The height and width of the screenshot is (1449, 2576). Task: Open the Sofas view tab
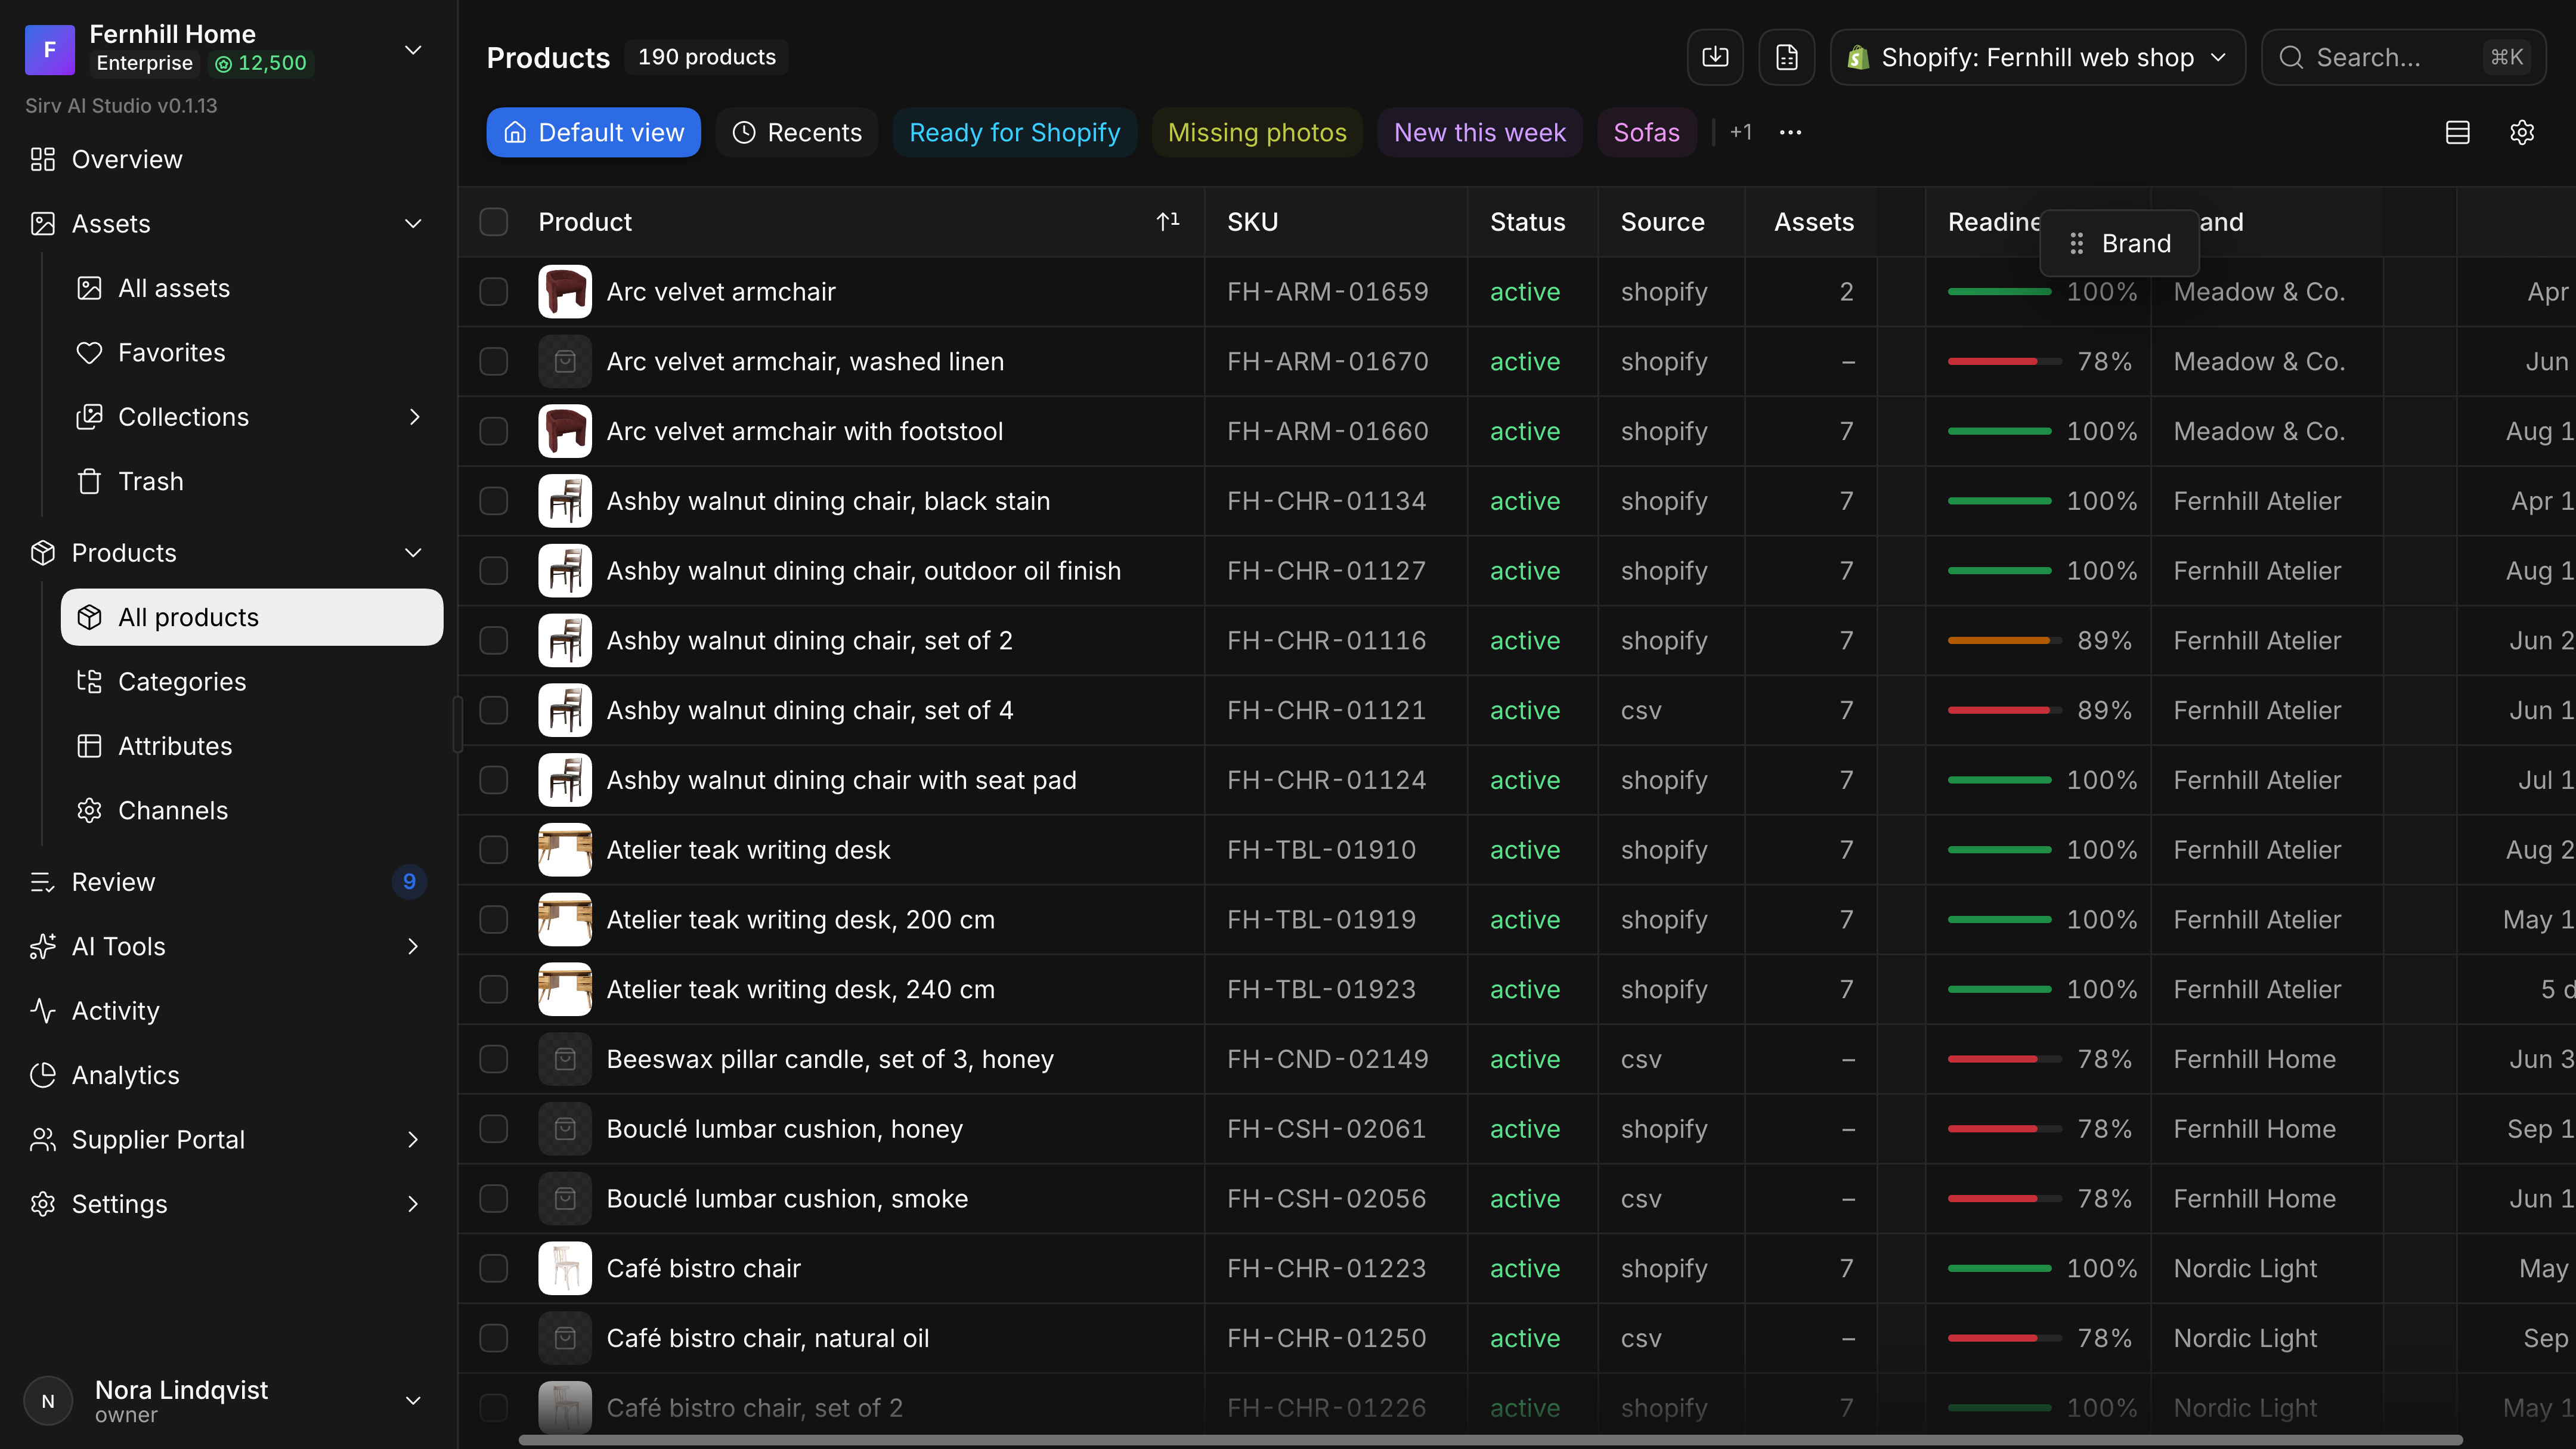tap(1646, 132)
